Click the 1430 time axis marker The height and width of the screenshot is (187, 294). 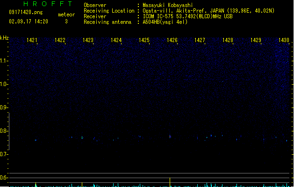(x=284, y=40)
